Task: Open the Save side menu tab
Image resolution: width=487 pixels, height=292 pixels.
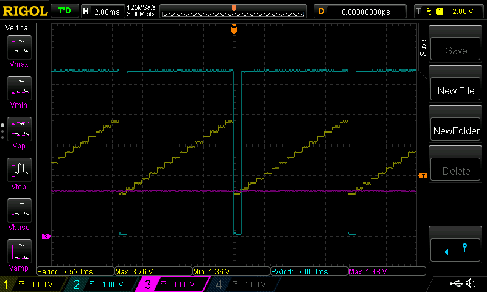Action: [x=423, y=49]
